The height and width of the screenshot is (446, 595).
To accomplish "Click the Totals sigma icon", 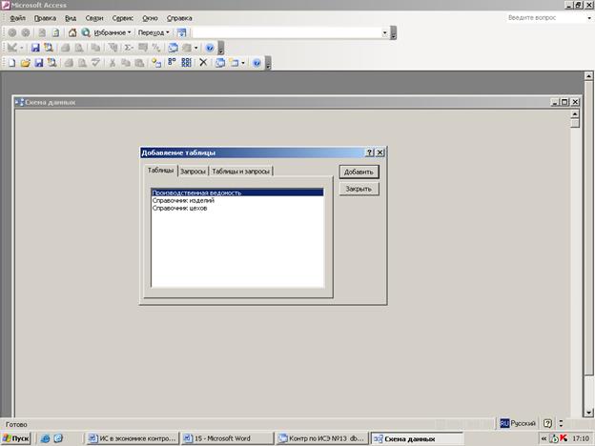I will pos(129,48).
